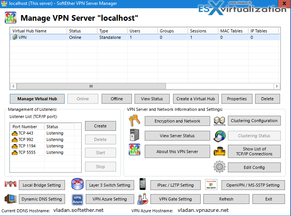Click the gear icon beside Edit Config
Image resolution: width=291 pixels, height=216 pixels.
[219, 167]
